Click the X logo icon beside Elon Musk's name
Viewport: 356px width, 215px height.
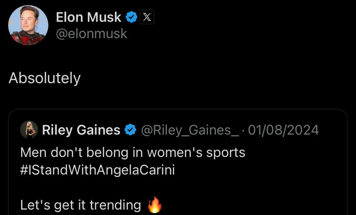point(147,17)
